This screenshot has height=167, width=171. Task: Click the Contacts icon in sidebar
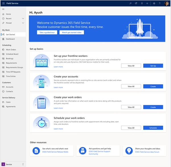coord(3,91)
